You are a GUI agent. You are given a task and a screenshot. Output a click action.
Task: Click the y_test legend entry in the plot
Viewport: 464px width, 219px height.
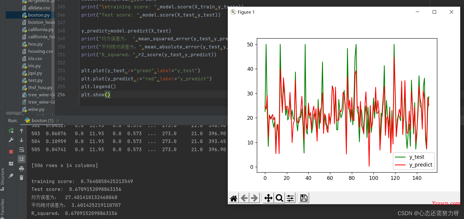click(417, 157)
